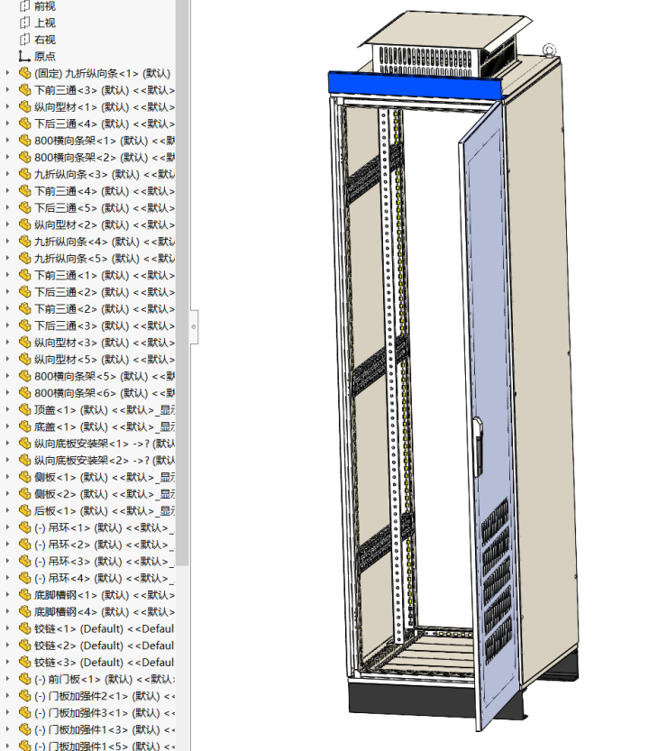Select 吊环<3> in the tree
Screen dimensions: 649x751
pyautogui.click(x=105, y=562)
